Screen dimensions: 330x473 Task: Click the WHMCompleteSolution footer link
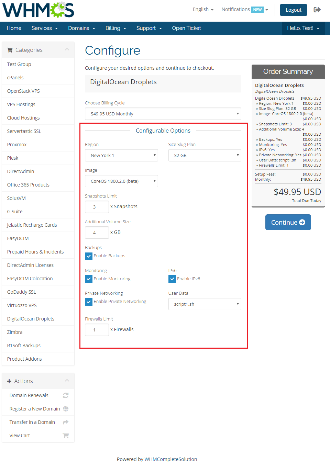pos(171,459)
